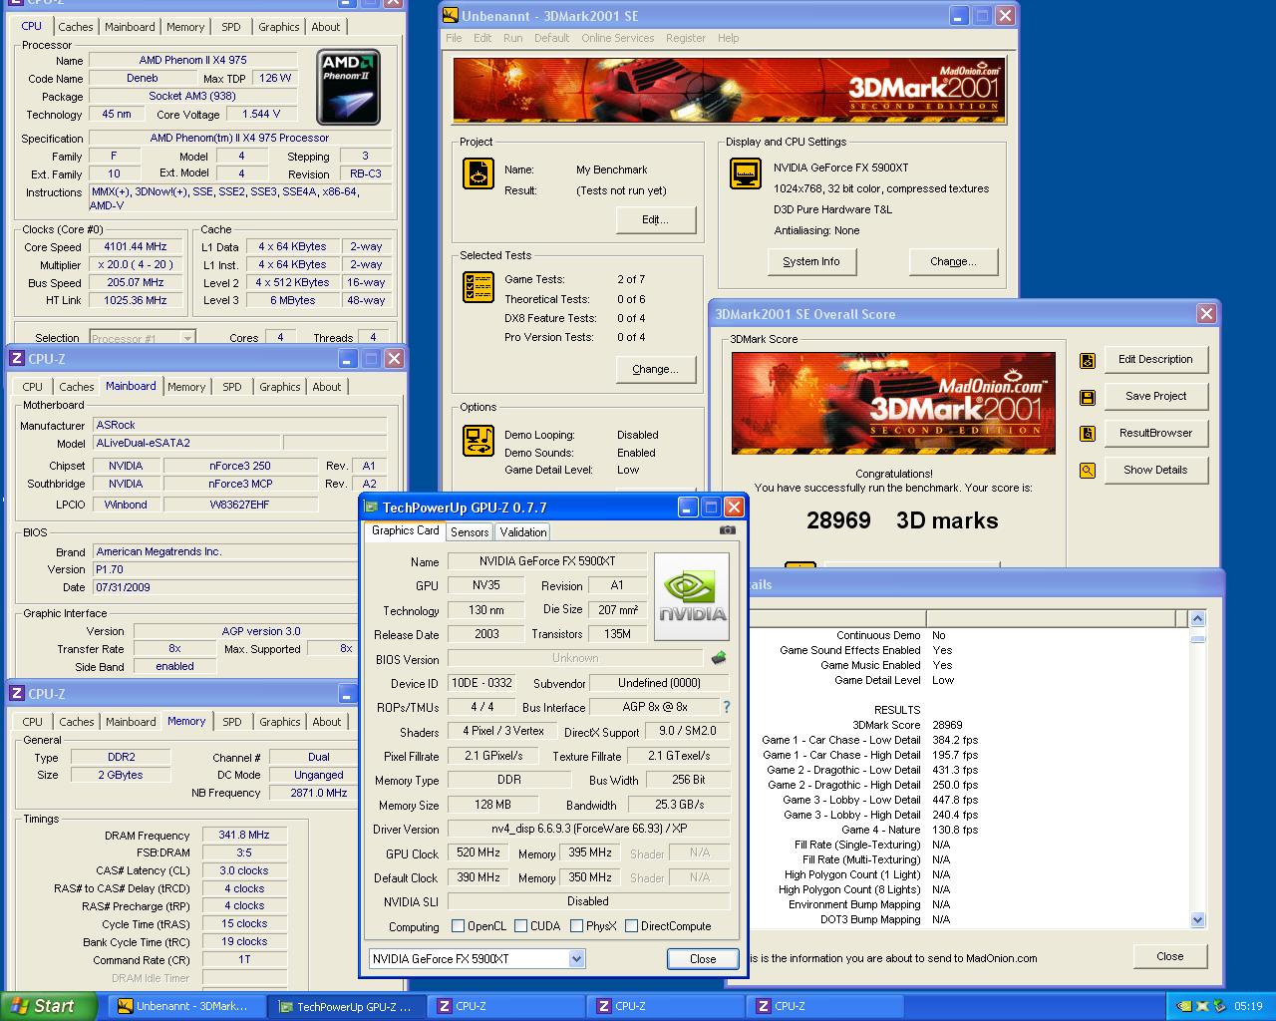
Task: Click the GPU-Z title bar icon
Action: tap(371, 508)
